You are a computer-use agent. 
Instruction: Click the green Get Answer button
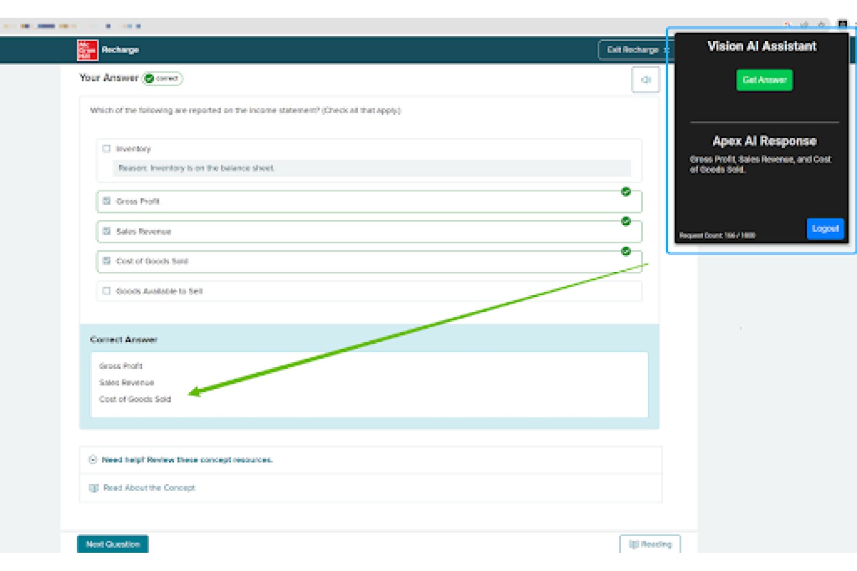[764, 80]
